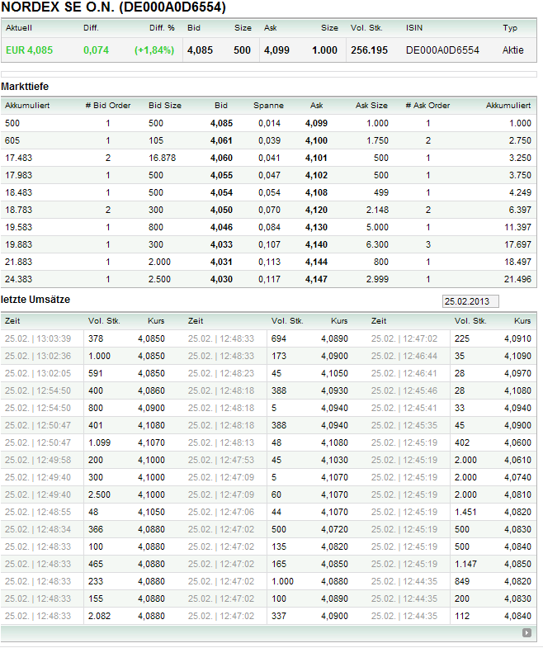Image resolution: width=543 pixels, height=667 pixels.
Task: Click the header ask price 4,099
Action: [x=276, y=50]
